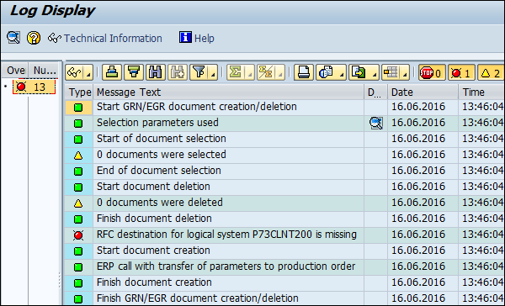Viewport: 505px width, 306px height.
Task: Click the Views icon
Action: point(327,72)
